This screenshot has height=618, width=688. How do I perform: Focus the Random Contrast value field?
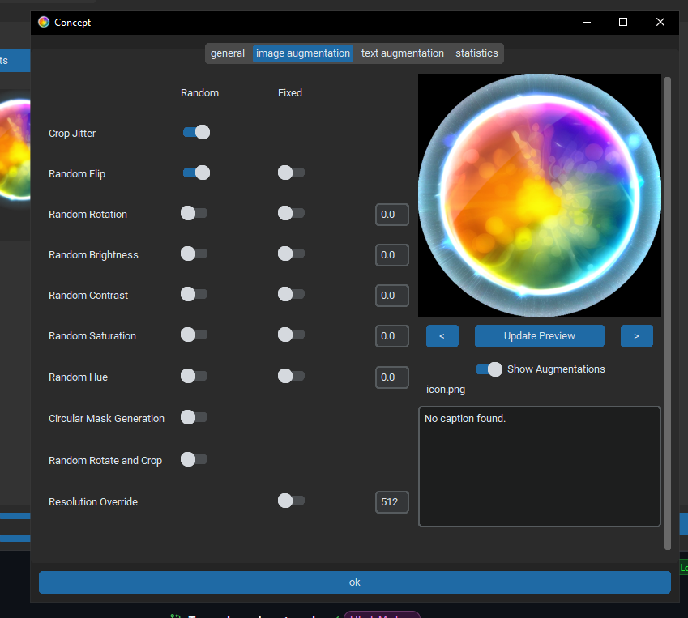(x=392, y=296)
